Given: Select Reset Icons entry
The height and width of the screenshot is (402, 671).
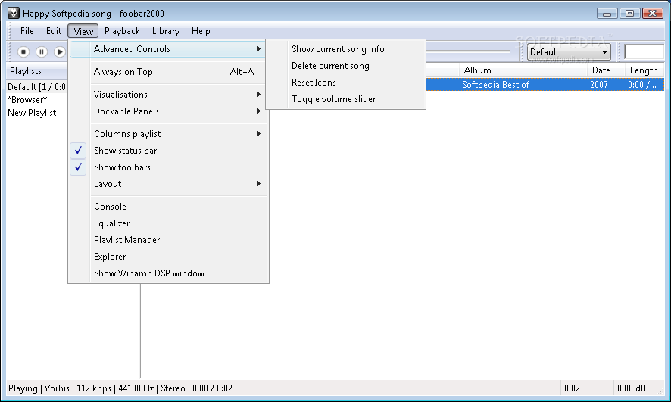Looking at the screenshot, I should pos(346,83).
